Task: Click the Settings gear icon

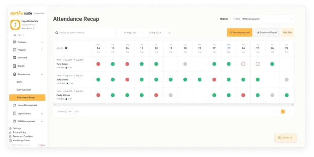Action: pyautogui.click(x=11, y=128)
